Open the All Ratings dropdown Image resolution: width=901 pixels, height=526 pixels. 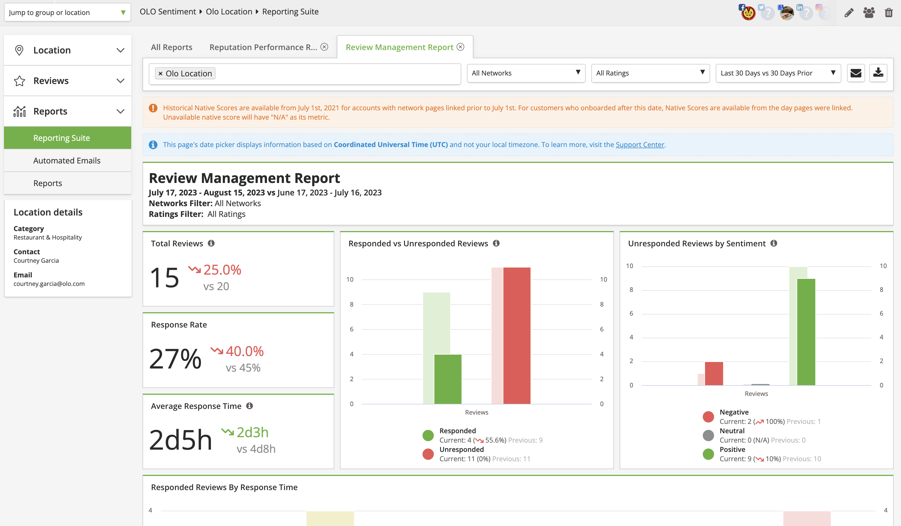coord(650,73)
